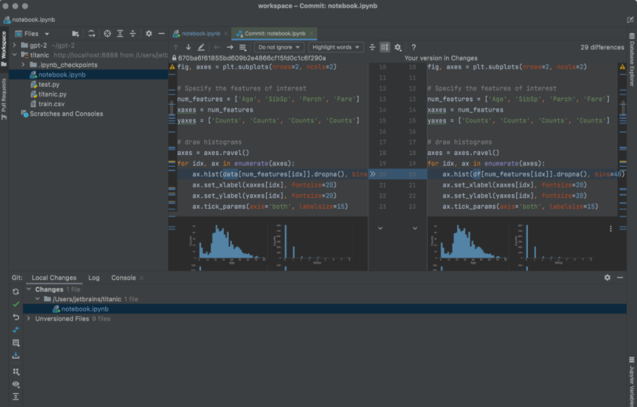This screenshot has height=407, width=637.
Task: Toggle the eye view options in Git panel
Action: click(x=16, y=384)
